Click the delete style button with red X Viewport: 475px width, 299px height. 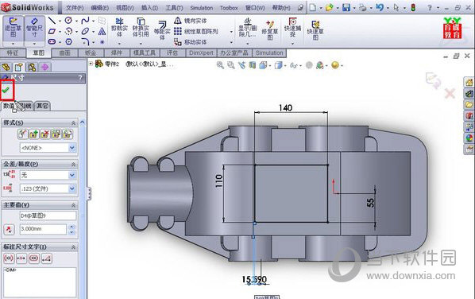pyautogui.click(x=45, y=134)
